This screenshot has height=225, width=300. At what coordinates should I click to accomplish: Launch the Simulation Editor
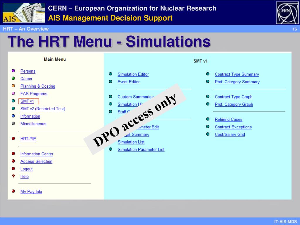point(133,74)
